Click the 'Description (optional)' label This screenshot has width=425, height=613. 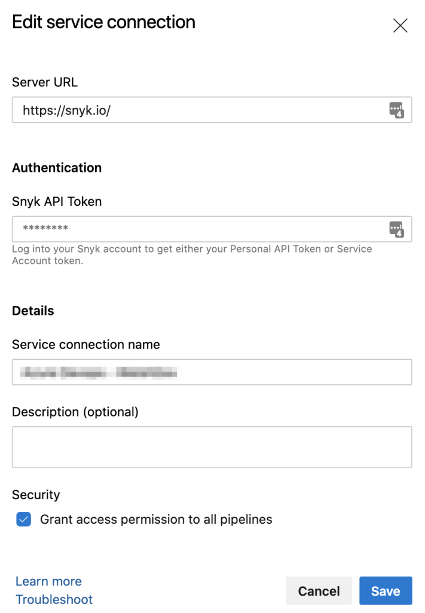75,412
